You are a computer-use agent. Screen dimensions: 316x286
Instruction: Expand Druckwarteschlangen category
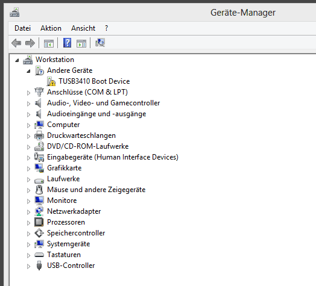coord(28,136)
